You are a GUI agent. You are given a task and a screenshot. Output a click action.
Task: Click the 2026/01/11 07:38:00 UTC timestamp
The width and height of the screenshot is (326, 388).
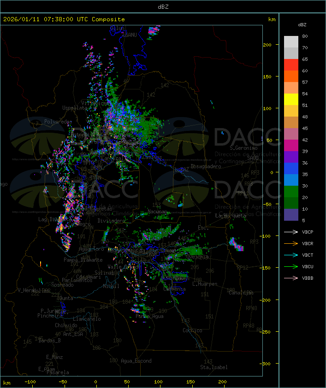tap(45, 19)
